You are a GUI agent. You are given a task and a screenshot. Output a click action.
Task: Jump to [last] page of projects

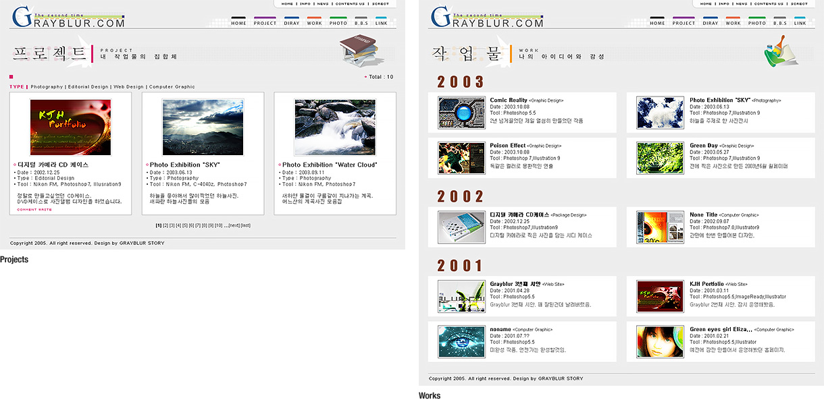click(246, 225)
